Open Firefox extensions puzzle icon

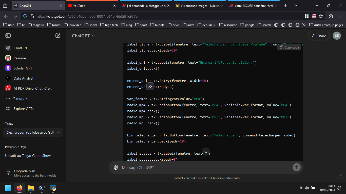(331, 16)
